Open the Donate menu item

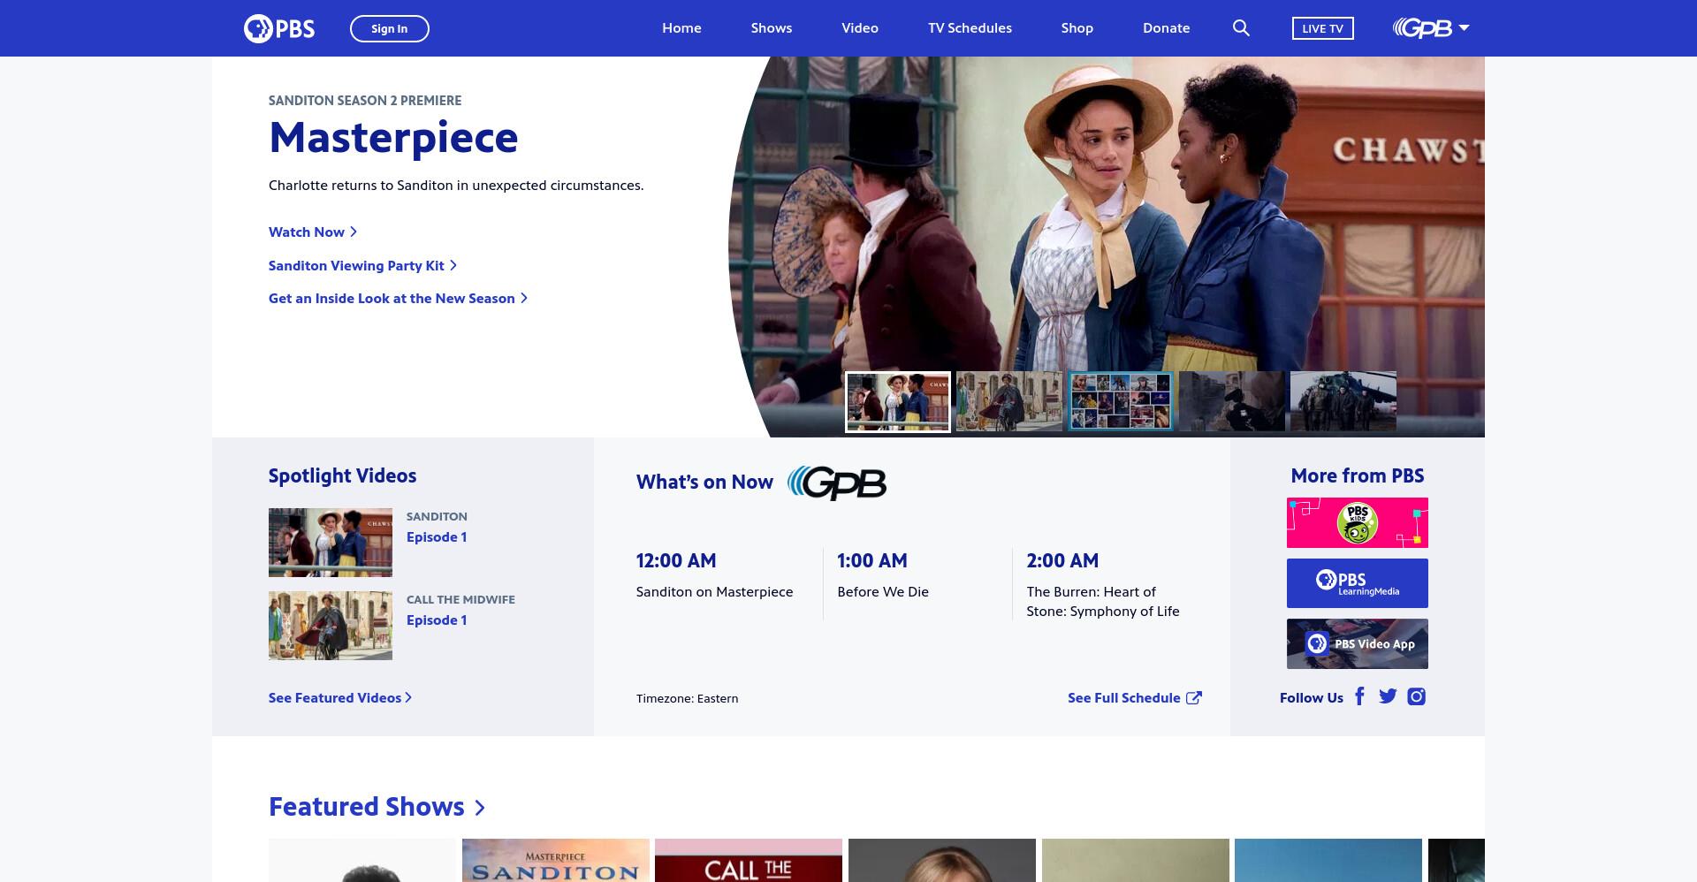click(x=1166, y=28)
